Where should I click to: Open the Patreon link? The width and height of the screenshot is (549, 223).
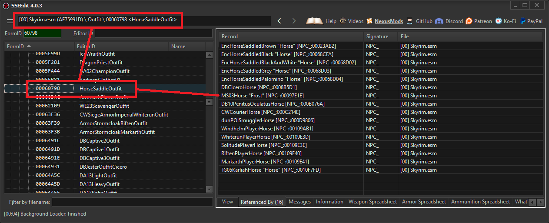479,21
